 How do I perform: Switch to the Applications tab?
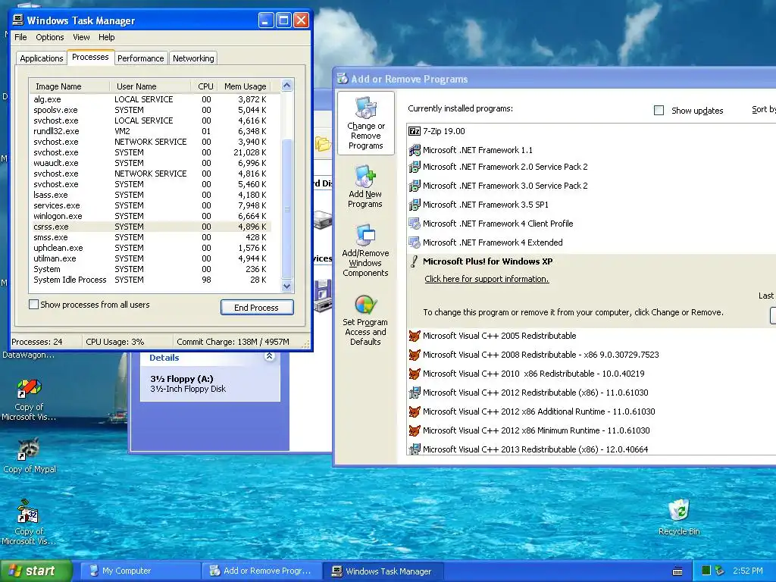pos(42,58)
